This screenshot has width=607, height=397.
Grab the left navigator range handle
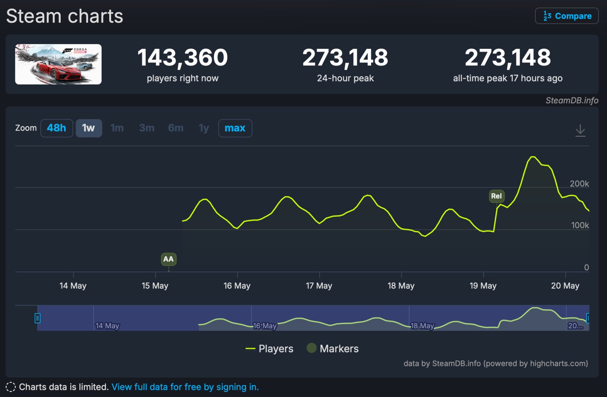point(37,318)
